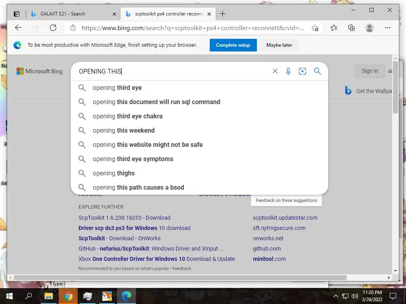Open GitHub nefarius/ScpToolkit link
The height and width of the screenshot is (304, 406).
pyautogui.click(x=151, y=249)
